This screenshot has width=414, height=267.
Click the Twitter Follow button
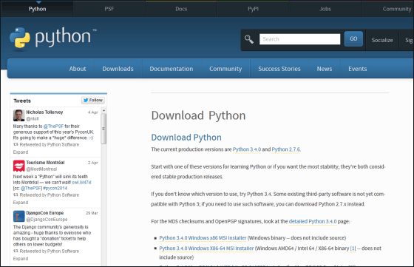coord(93,101)
